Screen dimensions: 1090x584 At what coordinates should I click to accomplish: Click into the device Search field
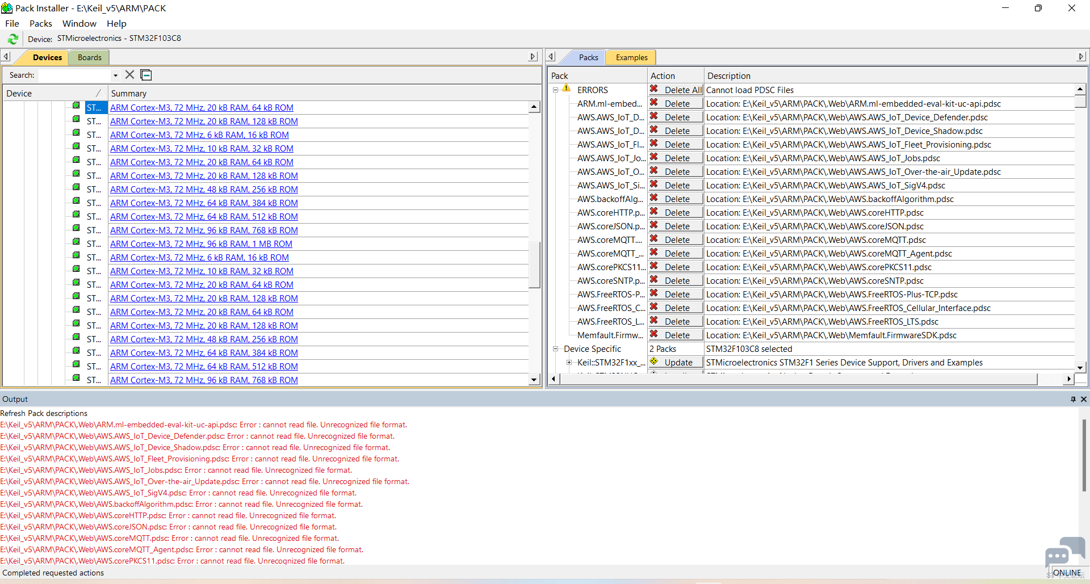pyautogui.click(x=74, y=75)
